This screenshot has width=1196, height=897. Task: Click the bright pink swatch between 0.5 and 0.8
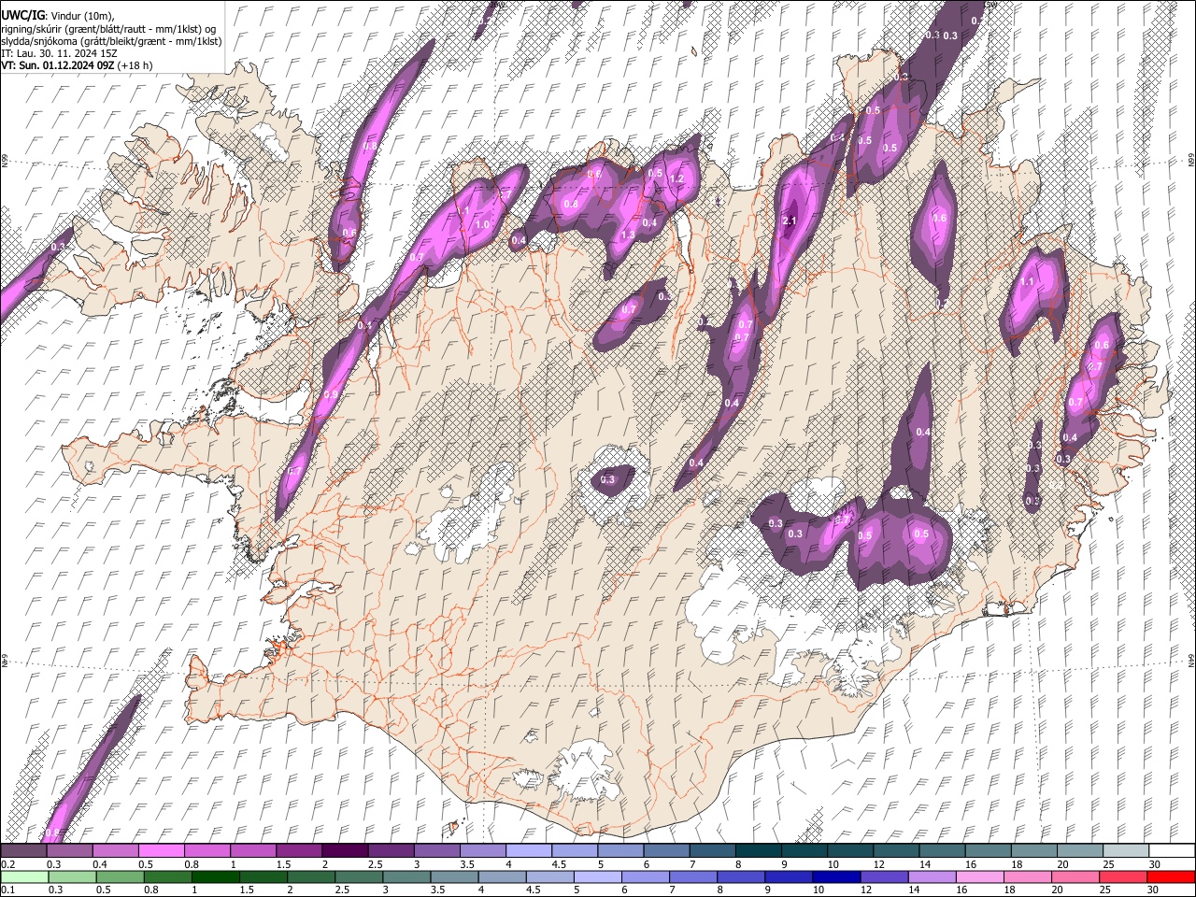(161, 850)
